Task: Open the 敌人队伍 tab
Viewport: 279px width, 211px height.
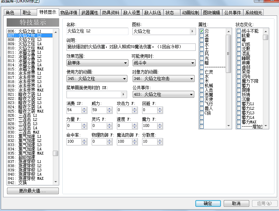Action: point(153,13)
